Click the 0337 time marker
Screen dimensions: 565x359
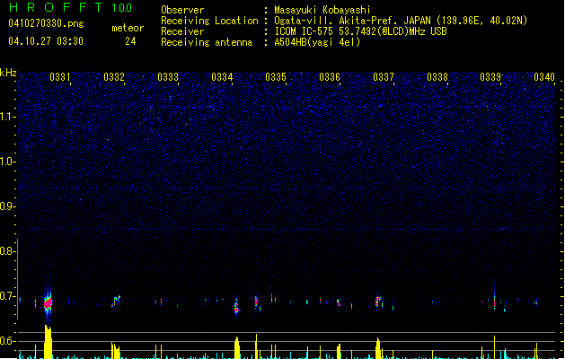384,77
